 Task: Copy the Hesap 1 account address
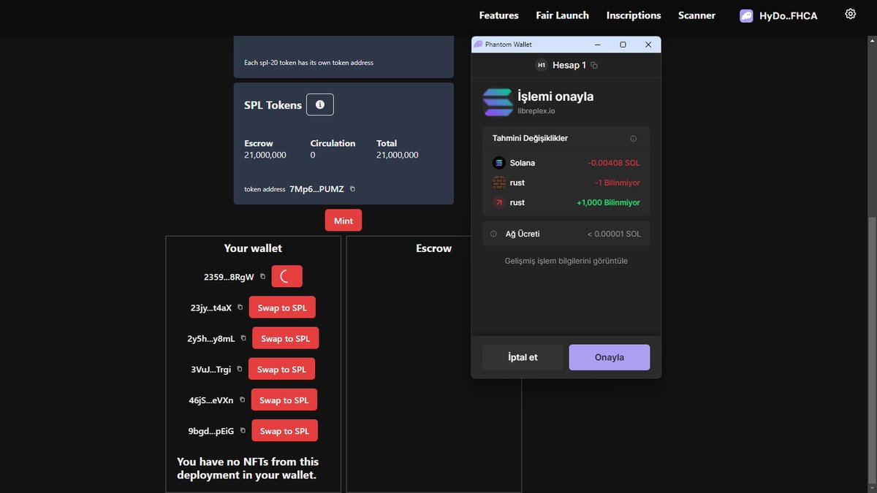click(594, 65)
